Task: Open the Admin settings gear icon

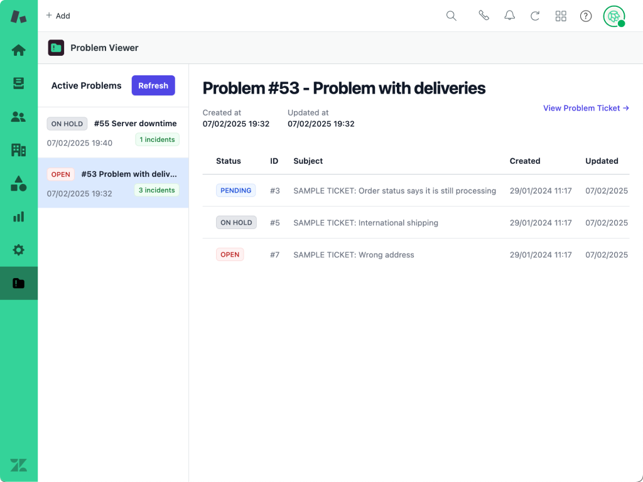Action: tap(19, 250)
